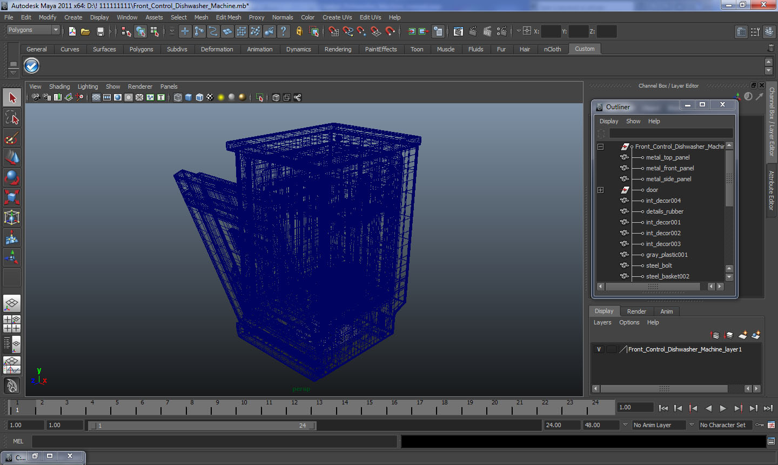Click the use all lights viewport icon
Image resolution: width=778 pixels, height=465 pixels.
tap(221, 97)
